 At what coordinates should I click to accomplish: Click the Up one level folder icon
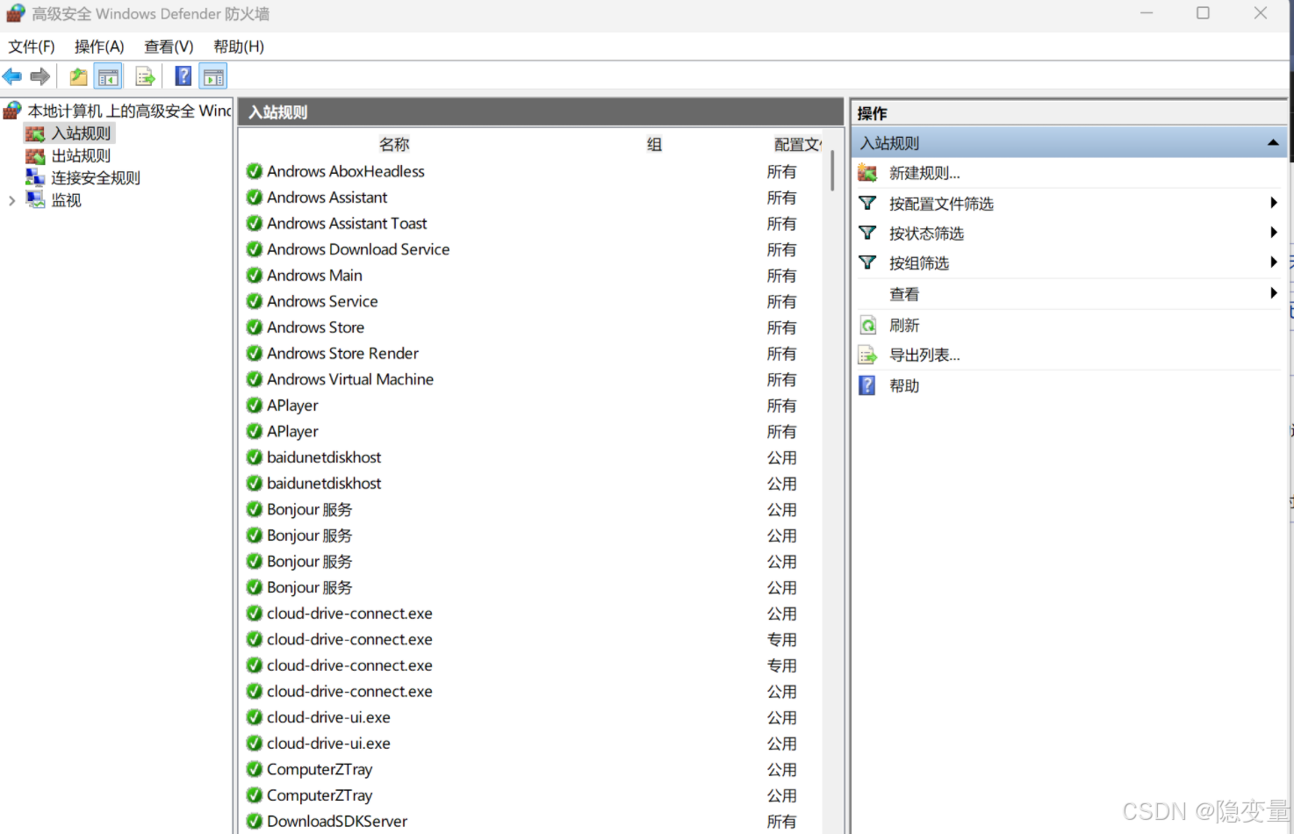click(78, 76)
